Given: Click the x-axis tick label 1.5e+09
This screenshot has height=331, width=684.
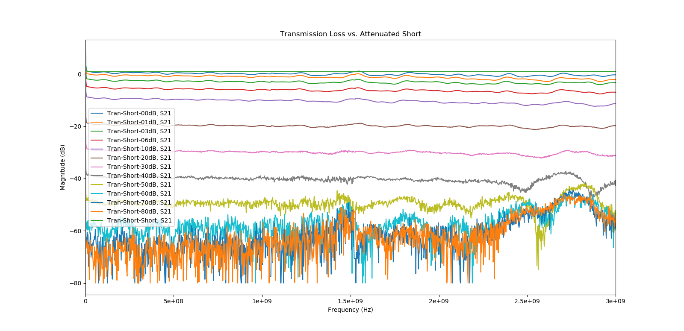Looking at the screenshot, I should 351,301.
